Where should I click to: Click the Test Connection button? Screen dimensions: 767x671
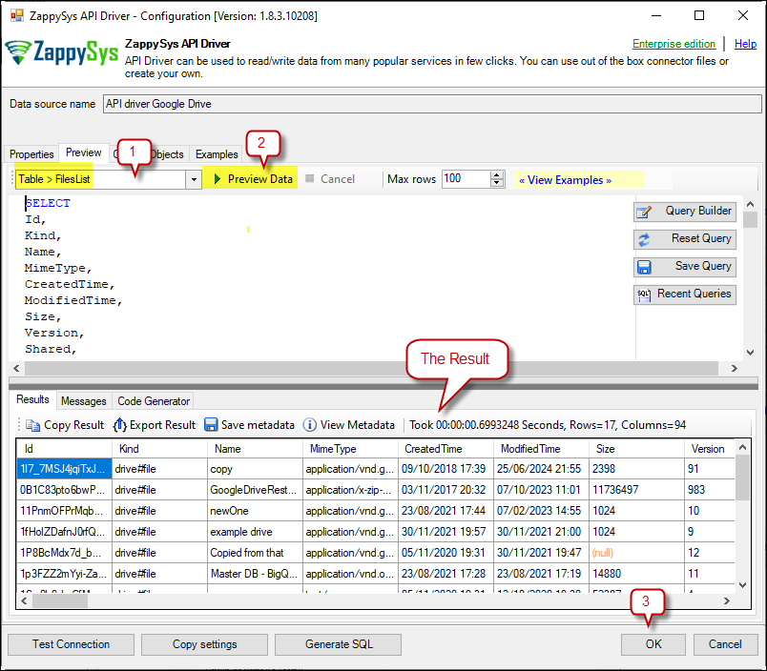click(x=71, y=644)
